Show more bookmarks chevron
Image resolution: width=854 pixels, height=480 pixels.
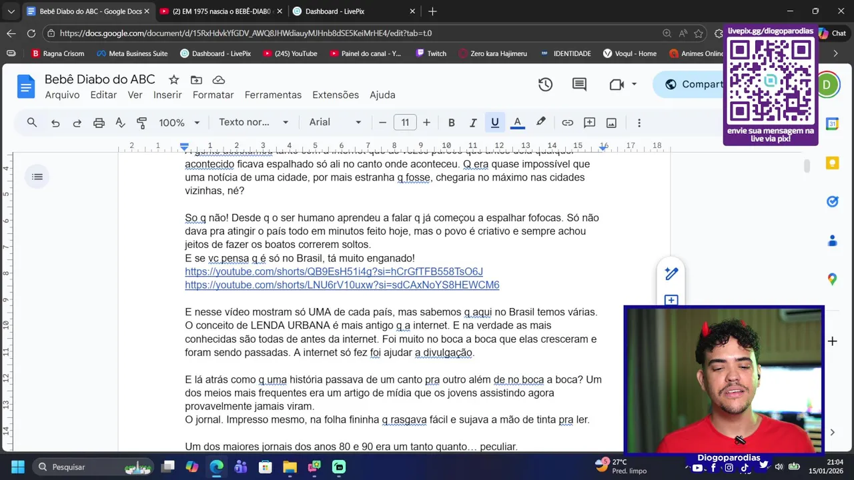[835, 53]
